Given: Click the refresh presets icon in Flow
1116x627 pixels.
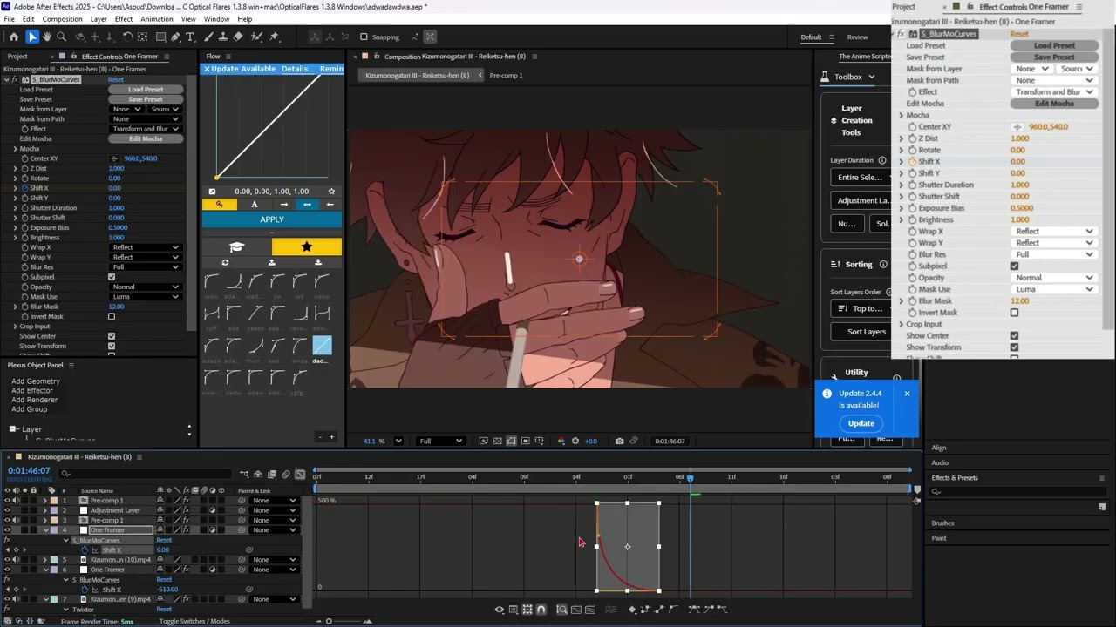Looking at the screenshot, I should point(225,262).
